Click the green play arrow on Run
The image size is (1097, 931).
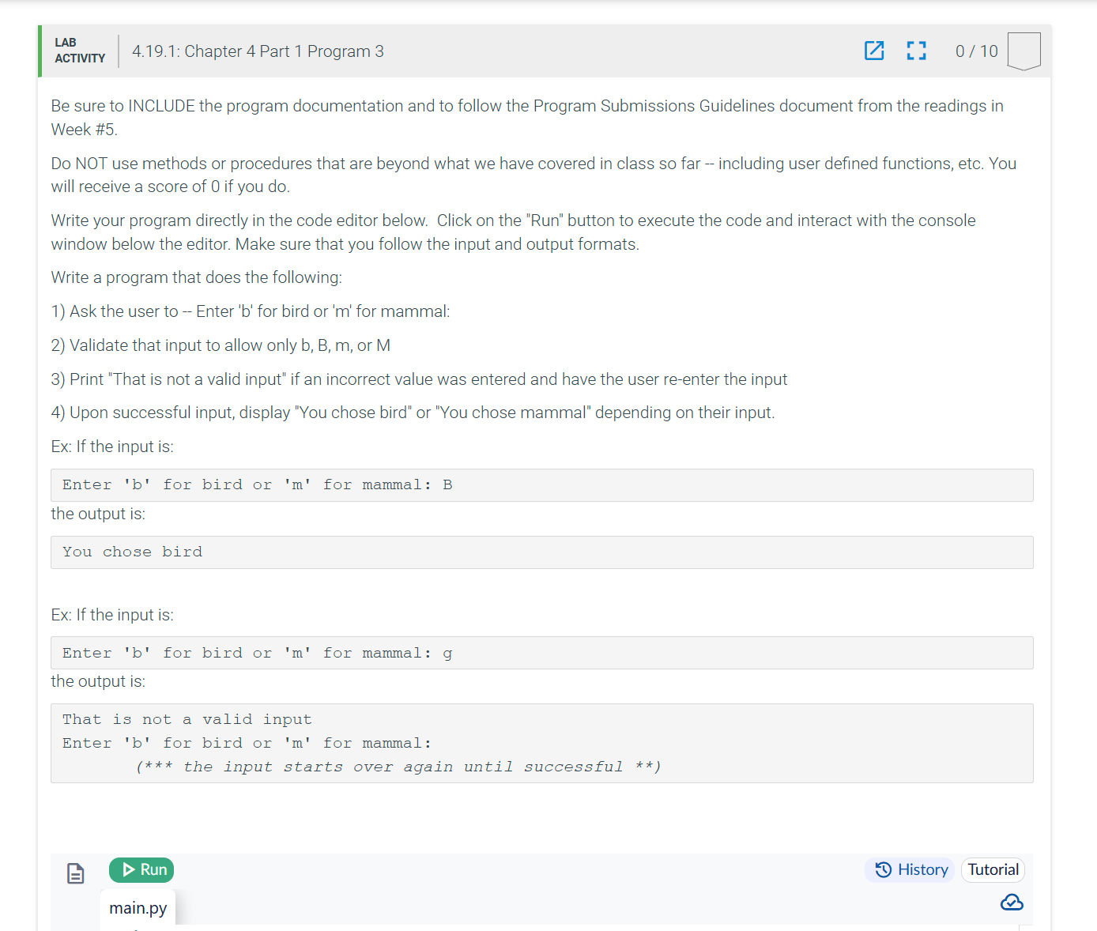point(129,869)
